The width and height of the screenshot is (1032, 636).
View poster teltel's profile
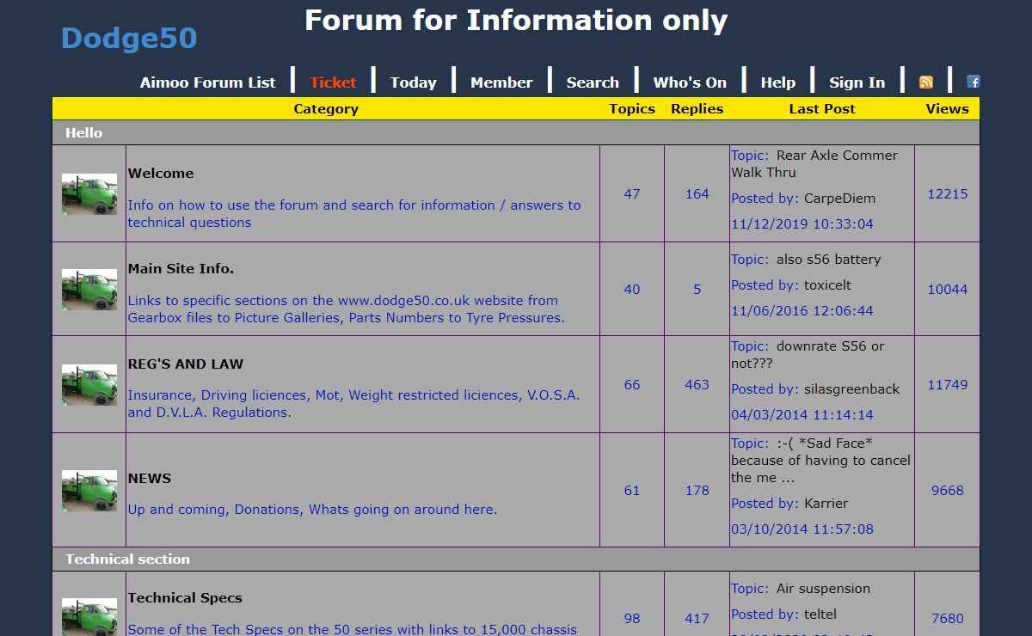pyautogui.click(x=820, y=614)
